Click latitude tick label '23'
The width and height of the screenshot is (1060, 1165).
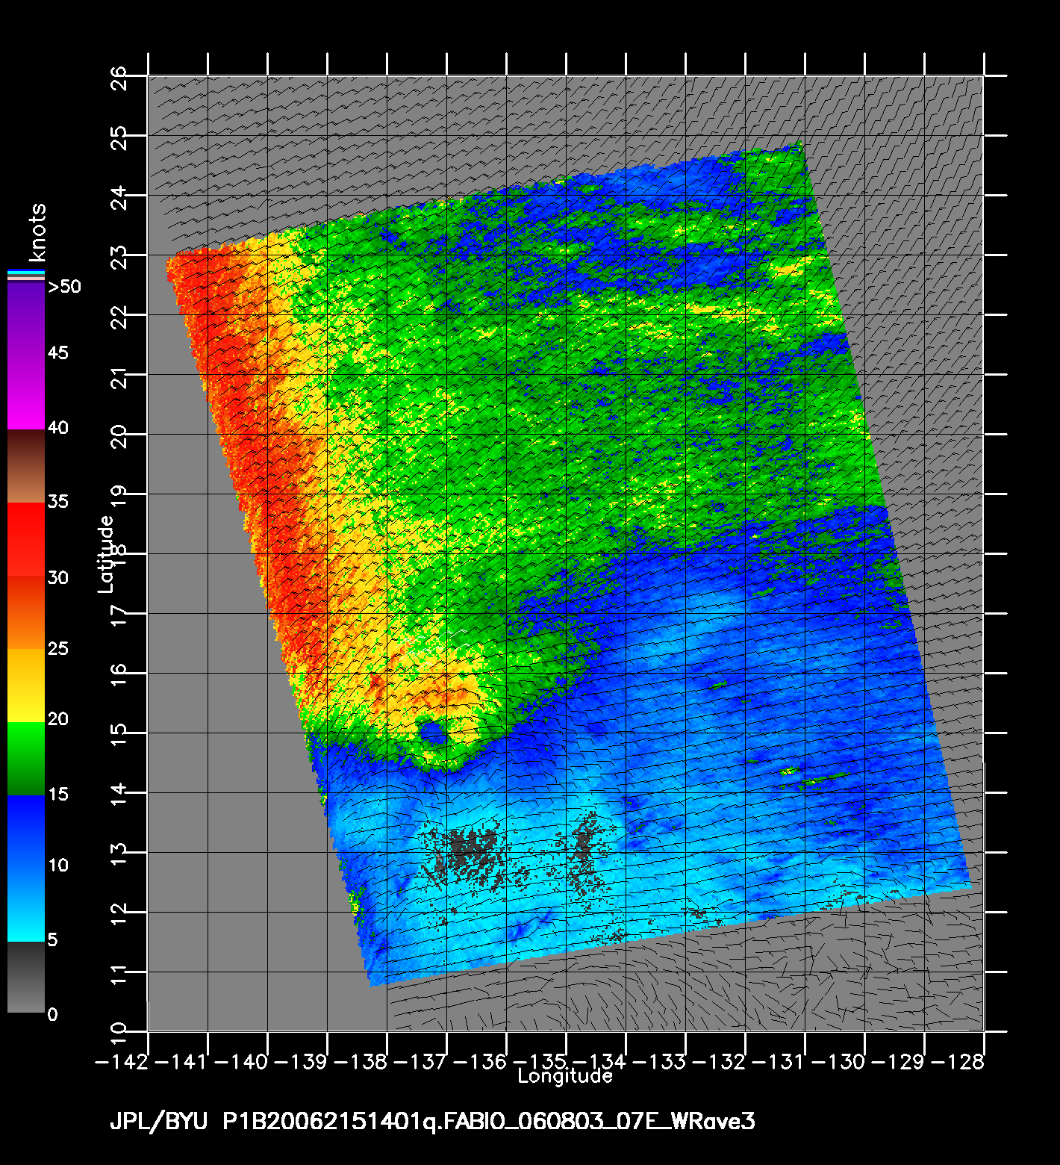[119, 256]
